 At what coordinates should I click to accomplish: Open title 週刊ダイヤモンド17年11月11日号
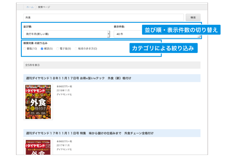point(90,133)
